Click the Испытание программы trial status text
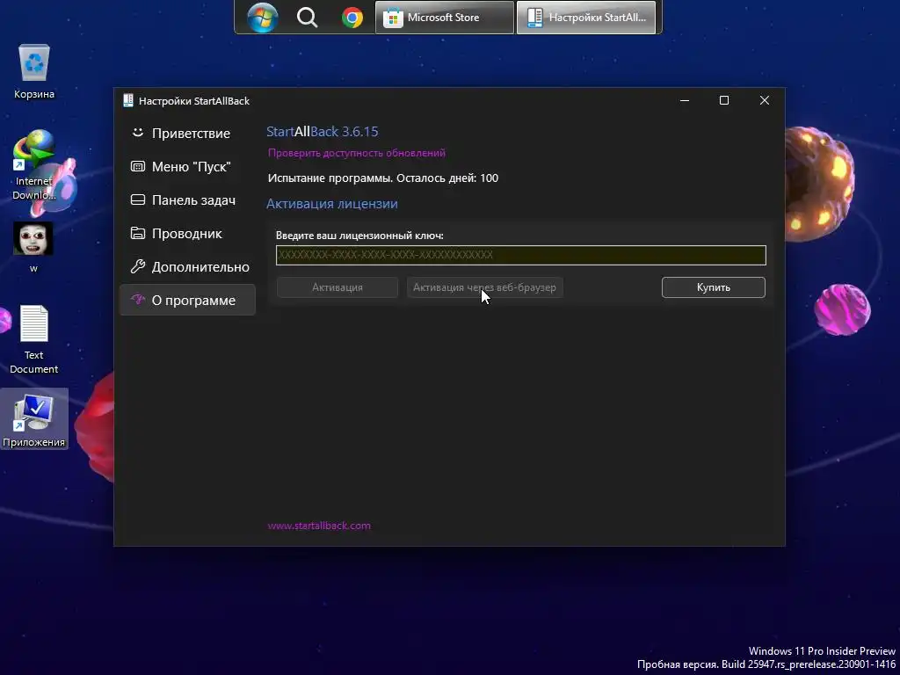This screenshot has height=675, width=900. pos(383,178)
